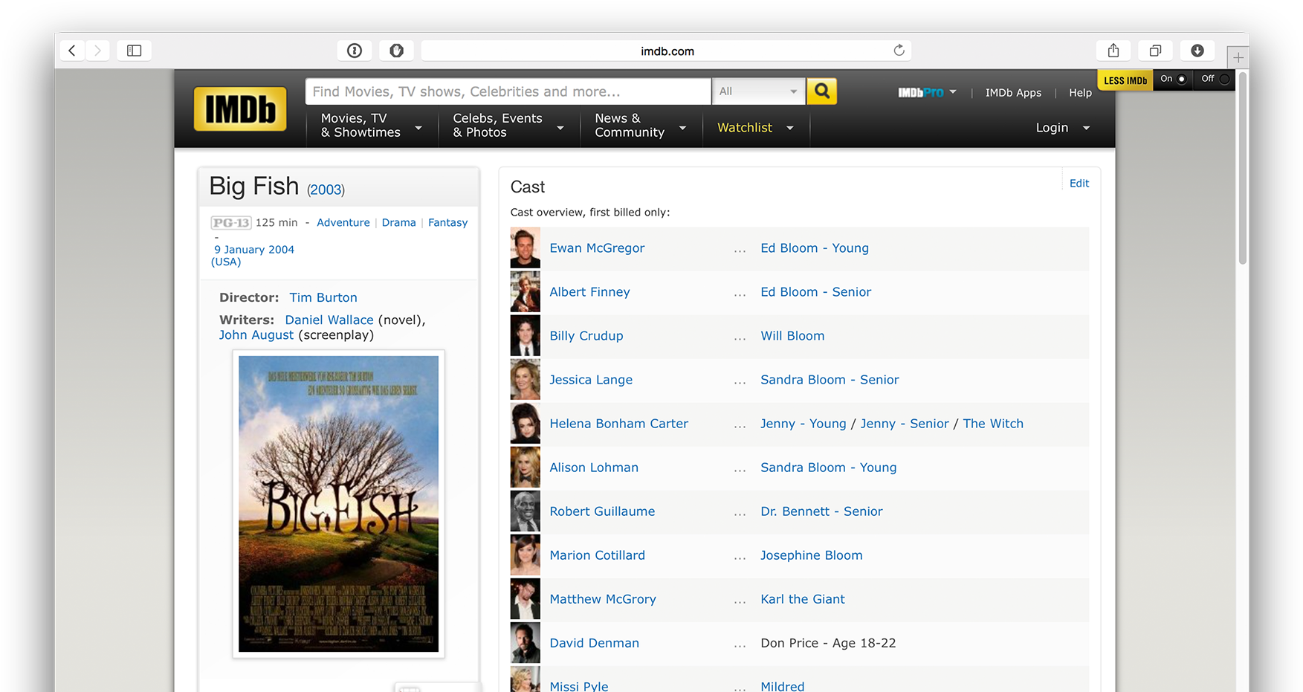Click the IMDb logo

click(239, 109)
